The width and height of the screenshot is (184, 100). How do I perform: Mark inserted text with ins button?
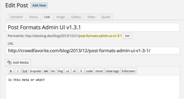(53, 71)
